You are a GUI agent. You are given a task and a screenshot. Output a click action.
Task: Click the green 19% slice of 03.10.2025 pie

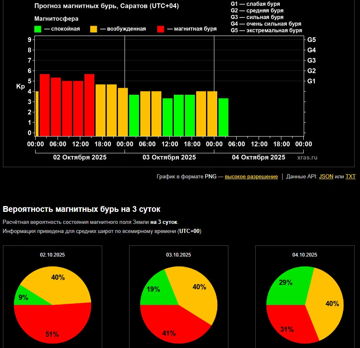pos(152,290)
